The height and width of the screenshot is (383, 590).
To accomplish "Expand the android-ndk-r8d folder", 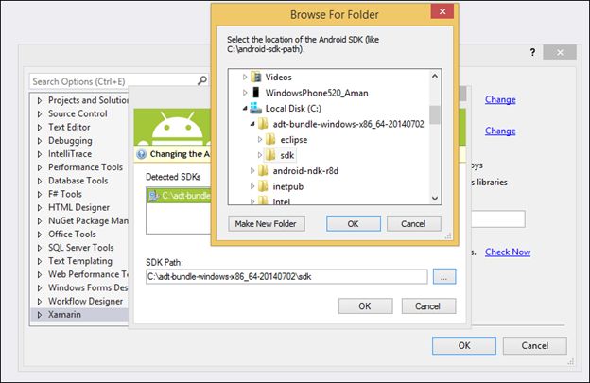I will [252, 171].
